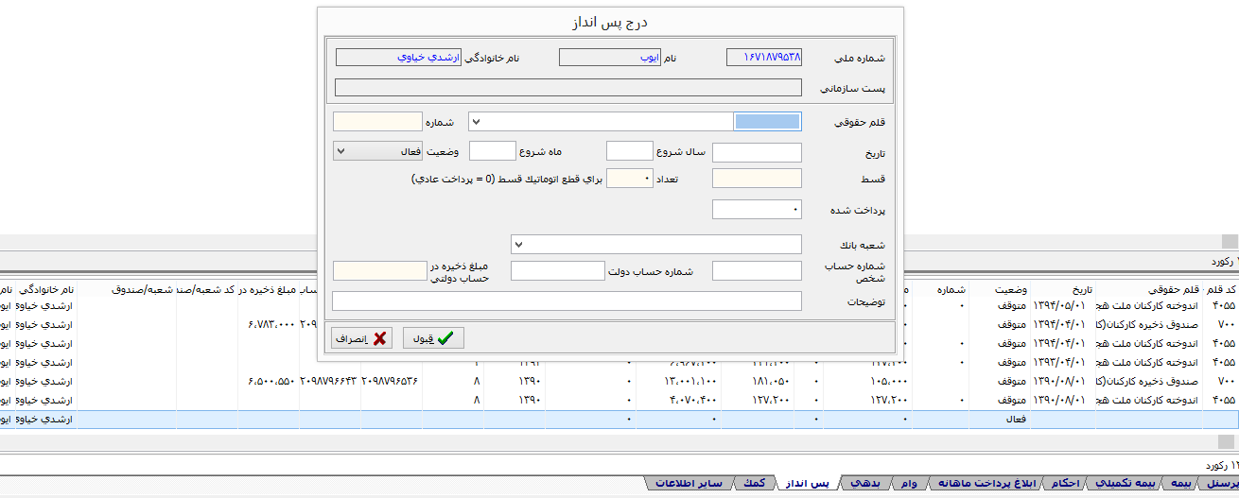
Task: Open the قلم حقوقی dropdown list
Action: [476, 122]
